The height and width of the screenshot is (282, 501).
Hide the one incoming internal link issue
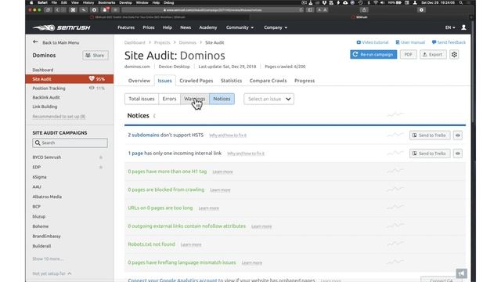[x=457, y=154]
